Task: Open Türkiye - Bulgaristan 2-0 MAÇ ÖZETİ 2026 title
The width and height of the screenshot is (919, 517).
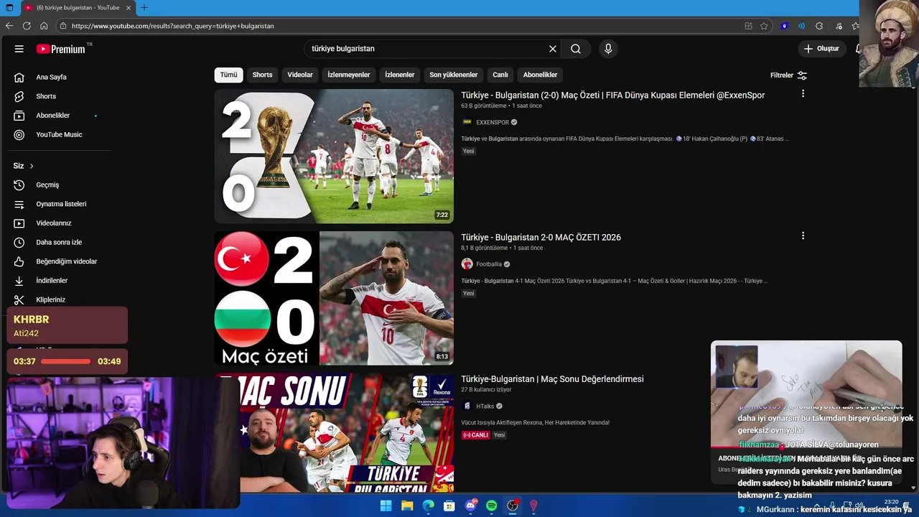Action: [x=541, y=237]
